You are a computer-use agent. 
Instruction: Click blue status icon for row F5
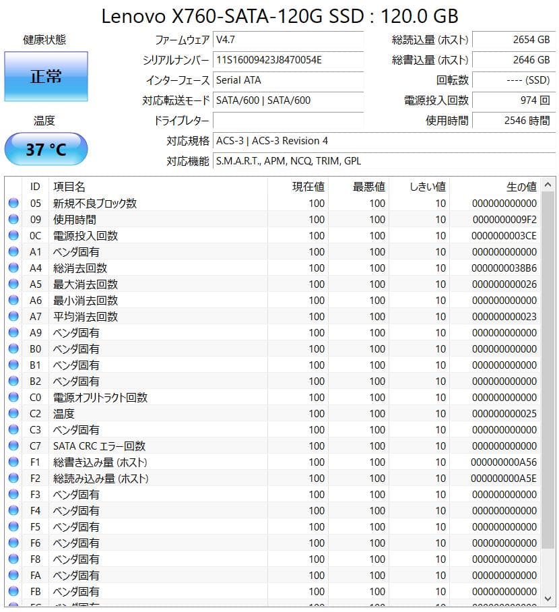point(13,527)
